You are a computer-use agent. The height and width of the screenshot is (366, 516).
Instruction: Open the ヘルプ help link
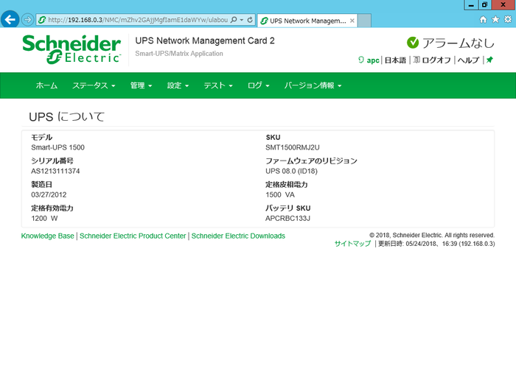(x=468, y=60)
